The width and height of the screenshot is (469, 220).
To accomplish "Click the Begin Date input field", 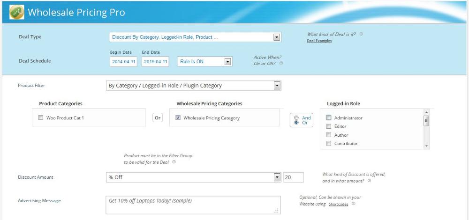I will (x=123, y=62).
